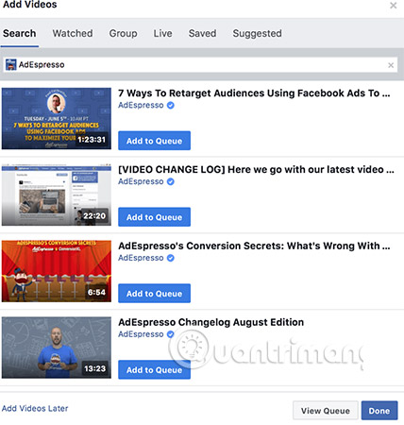Click verified badge next to 7 Ways video
Image resolution: width=404 pixels, height=425 pixels.
click(171, 105)
